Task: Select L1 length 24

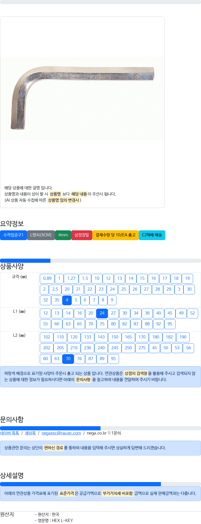Action: tap(102, 313)
